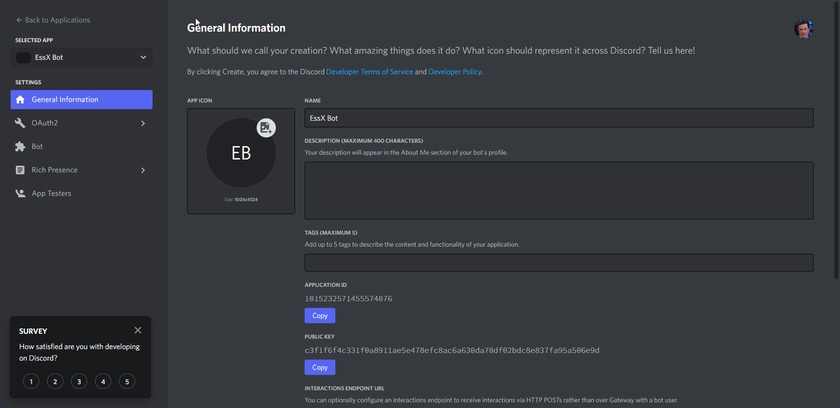Click the upload image icon on app icon
Screen dimensions: 840x408
[266, 128]
